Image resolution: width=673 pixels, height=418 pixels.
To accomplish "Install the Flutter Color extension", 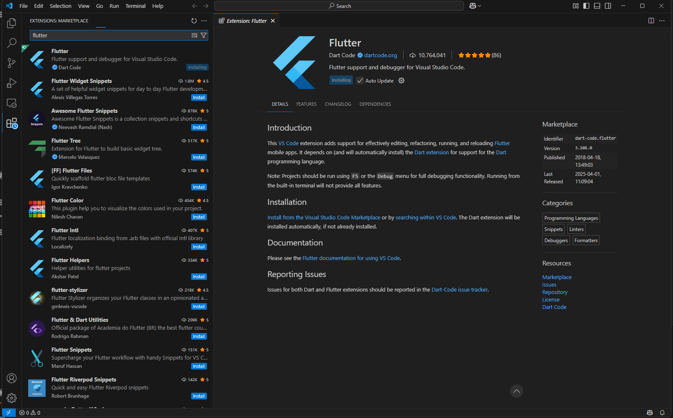I will (199, 217).
